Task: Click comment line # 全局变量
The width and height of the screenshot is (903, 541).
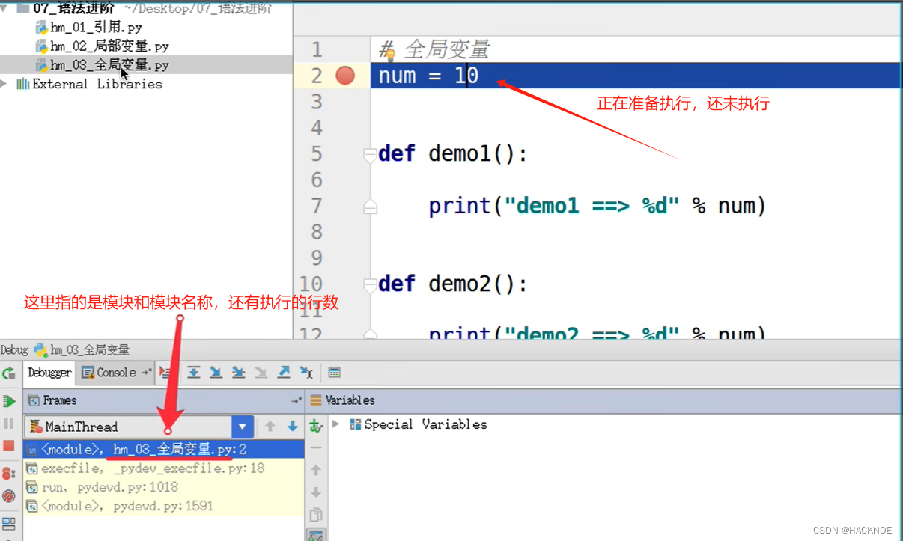Action: pos(434,49)
